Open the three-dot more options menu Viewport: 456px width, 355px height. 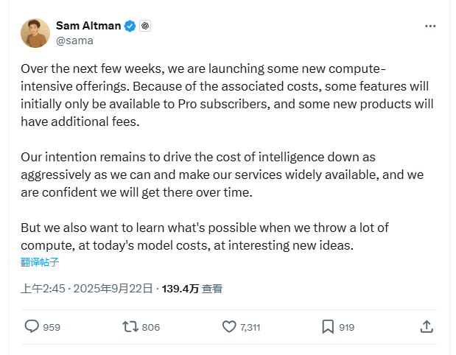tap(431, 26)
